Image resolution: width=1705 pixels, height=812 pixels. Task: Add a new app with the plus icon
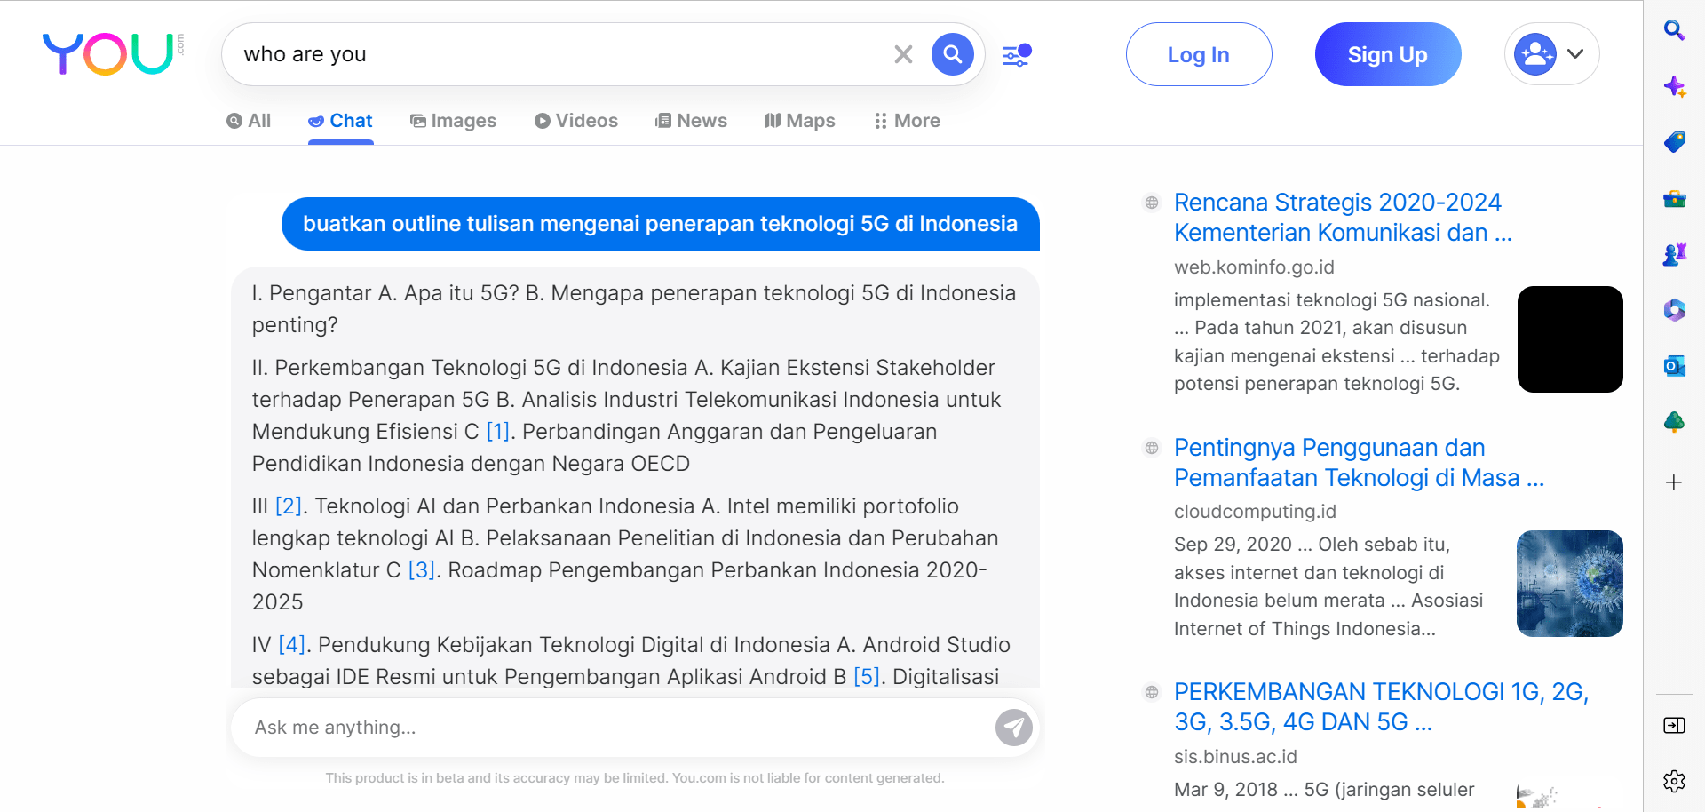pyautogui.click(x=1675, y=482)
